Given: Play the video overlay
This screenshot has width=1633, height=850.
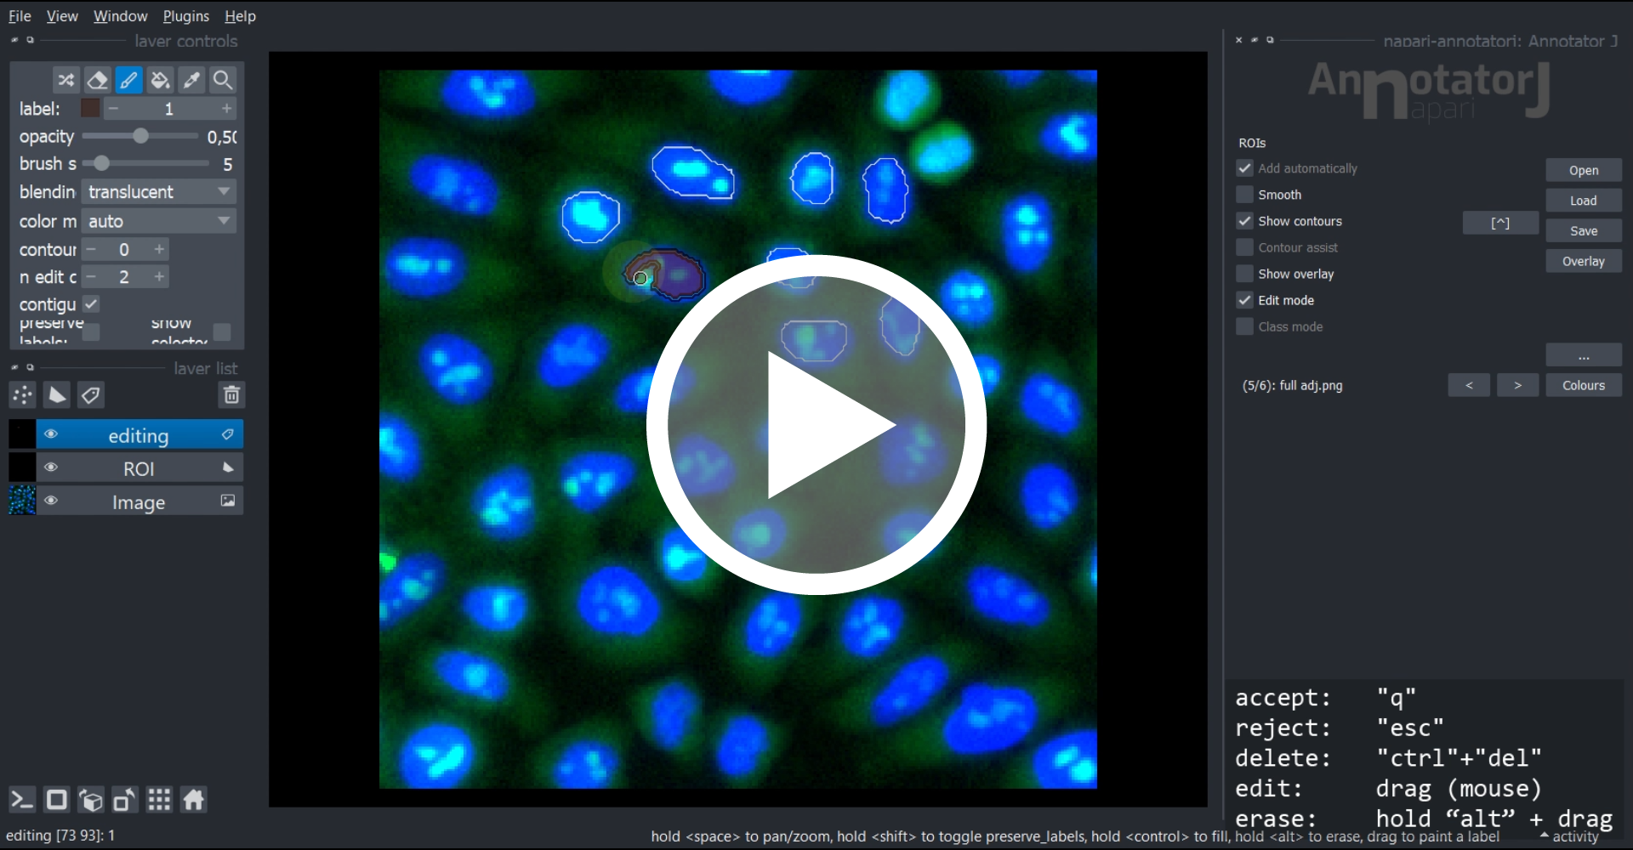Looking at the screenshot, I should (816, 424).
